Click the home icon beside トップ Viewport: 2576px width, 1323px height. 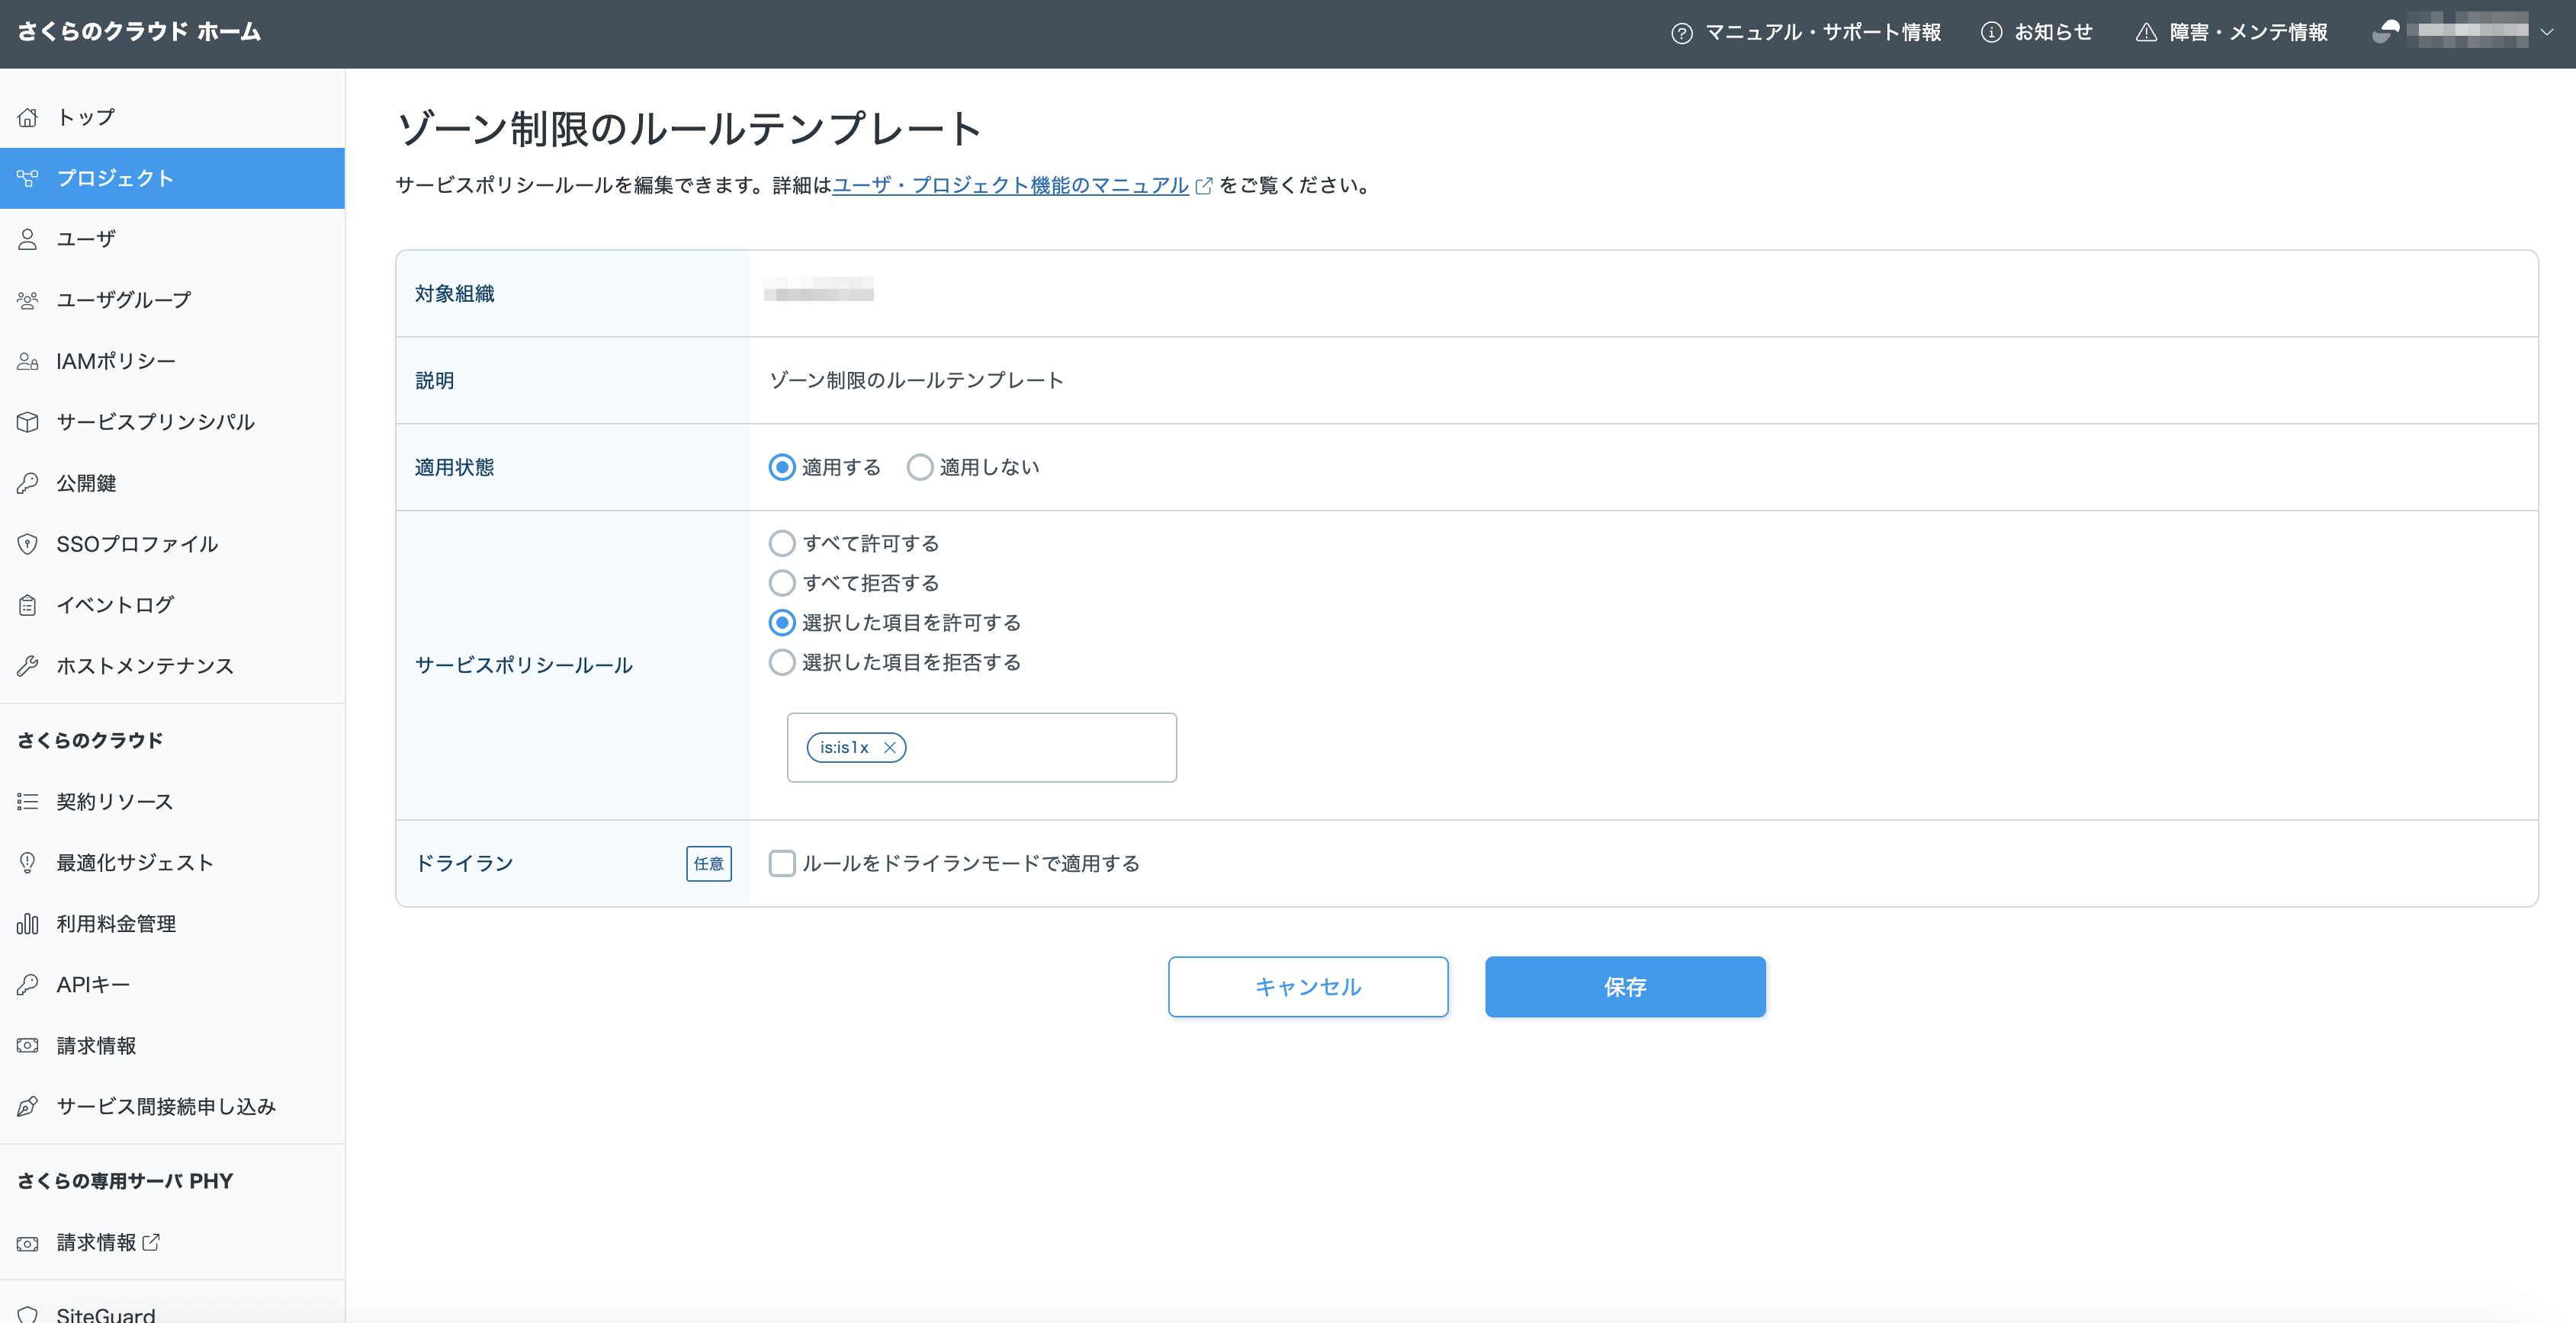tap(28, 117)
